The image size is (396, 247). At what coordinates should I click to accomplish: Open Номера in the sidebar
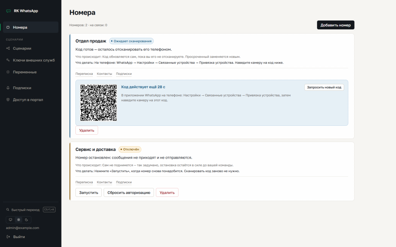click(x=31, y=27)
